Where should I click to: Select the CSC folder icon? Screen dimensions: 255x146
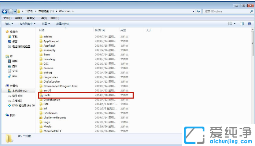[x=41, y=63]
